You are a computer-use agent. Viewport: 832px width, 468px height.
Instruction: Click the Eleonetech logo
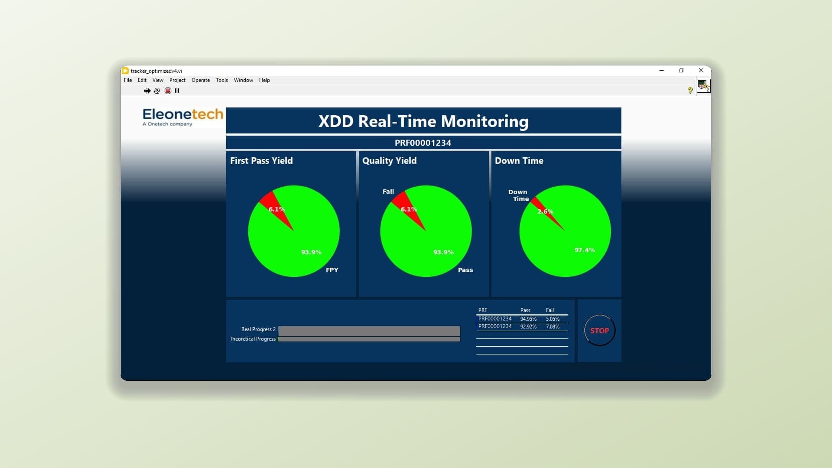click(x=183, y=117)
